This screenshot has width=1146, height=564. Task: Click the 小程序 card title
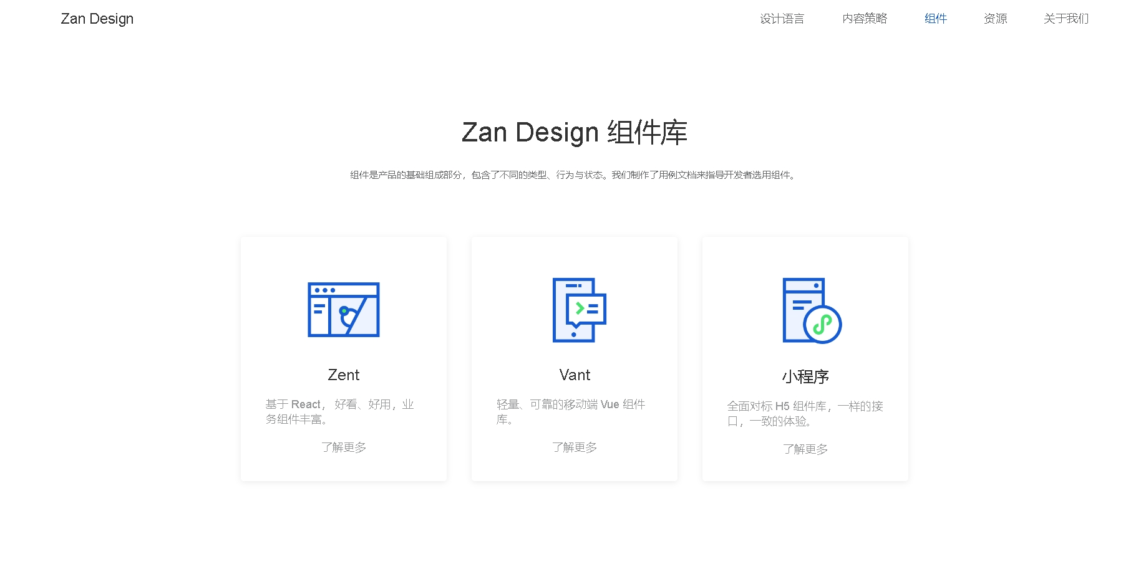[x=805, y=376]
